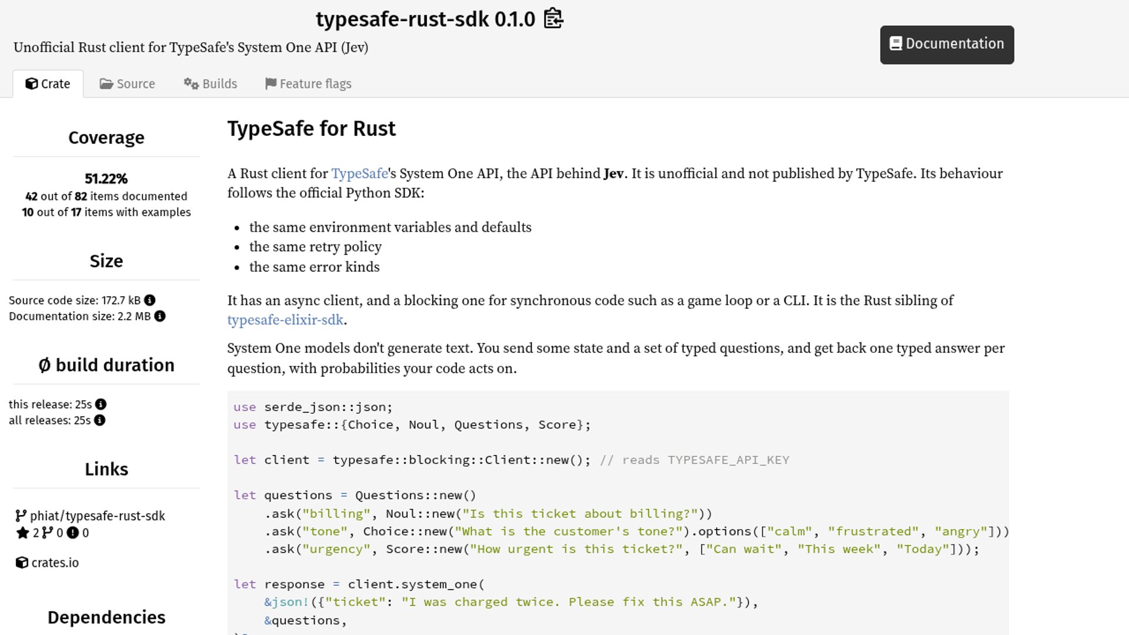Open the typesafe-elixir-sdk link

285,320
